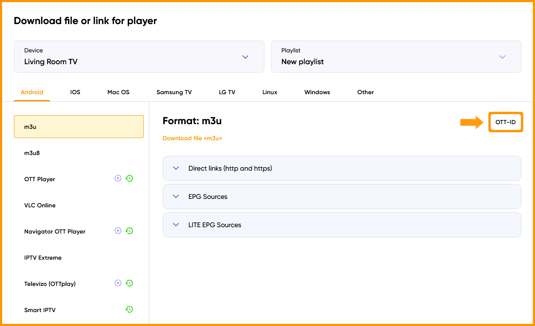Viewport: 535px width, 326px height.
Task: Open the Windows tab
Action: tap(317, 92)
